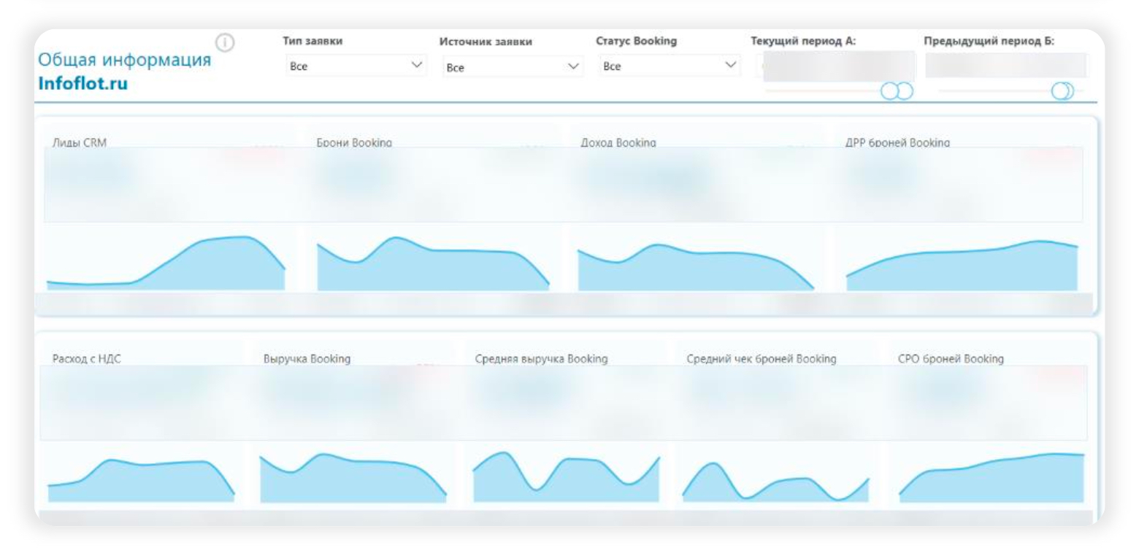Select the Выручка Booking area chart

353,478
